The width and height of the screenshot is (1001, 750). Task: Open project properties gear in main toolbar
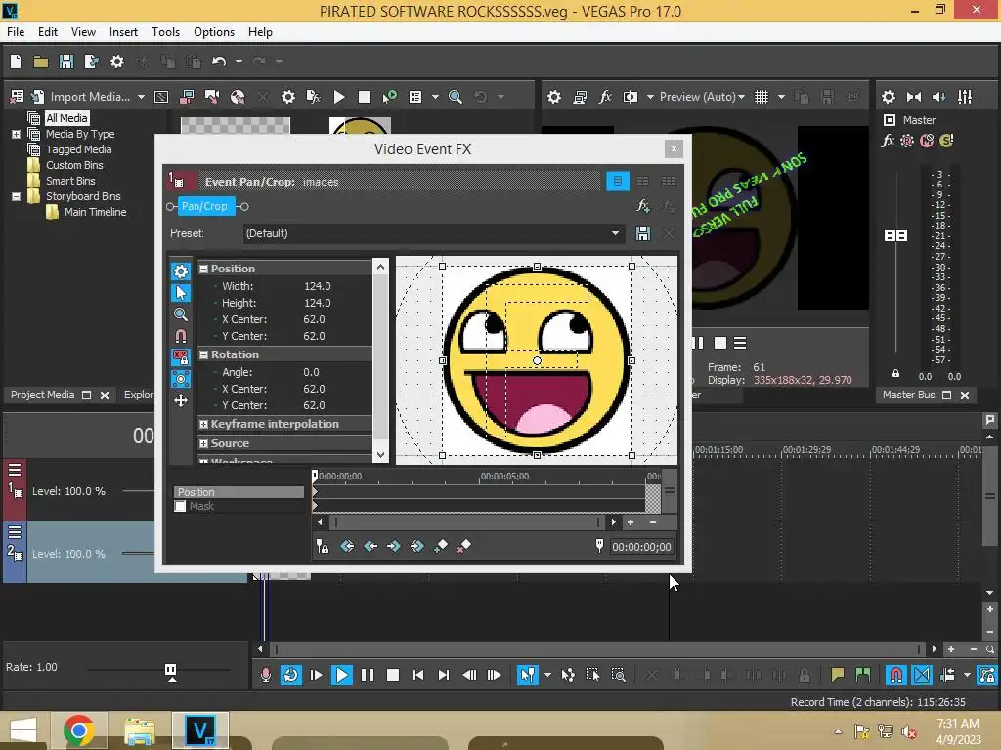(x=117, y=62)
